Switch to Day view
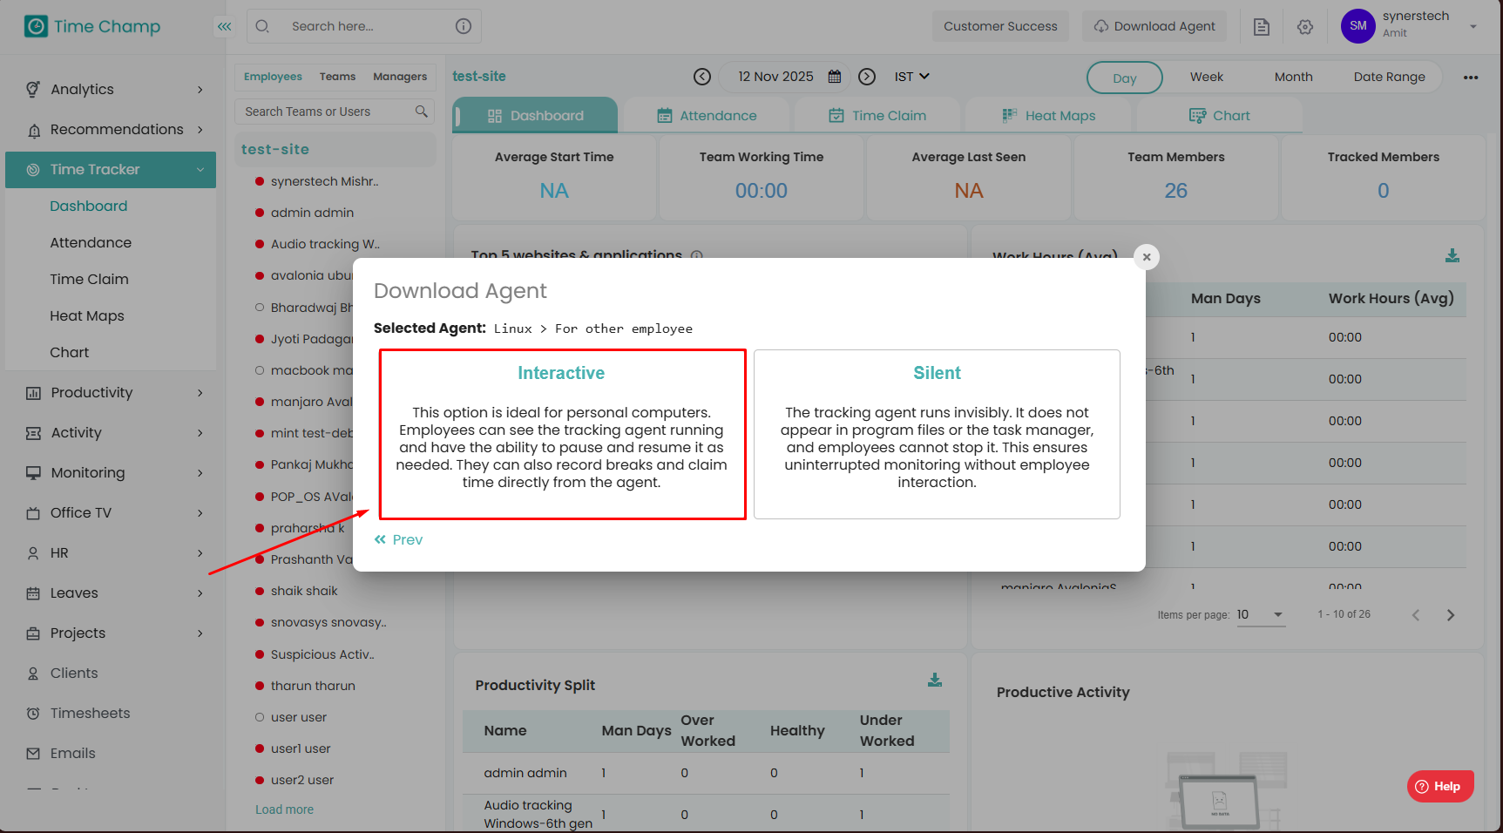 pos(1125,78)
